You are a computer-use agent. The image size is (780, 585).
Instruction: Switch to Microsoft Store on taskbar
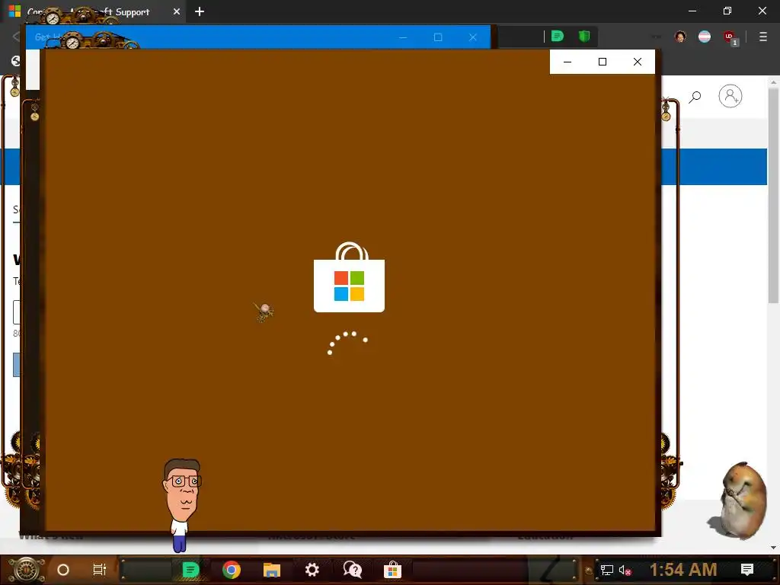click(x=392, y=570)
